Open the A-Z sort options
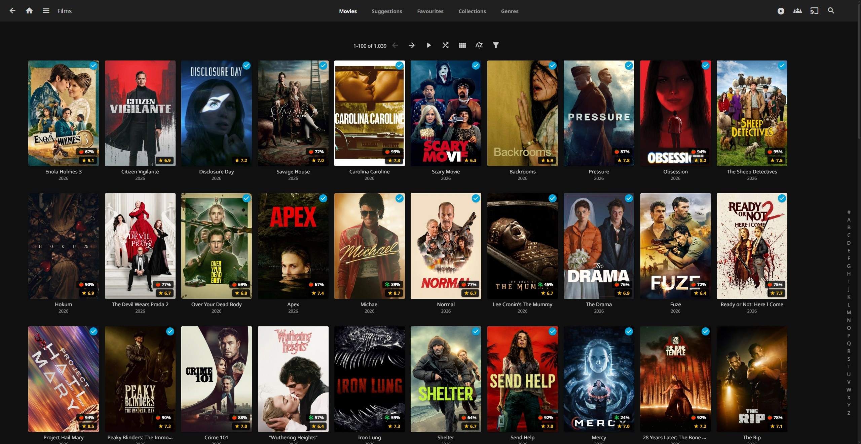 click(479, 45)
